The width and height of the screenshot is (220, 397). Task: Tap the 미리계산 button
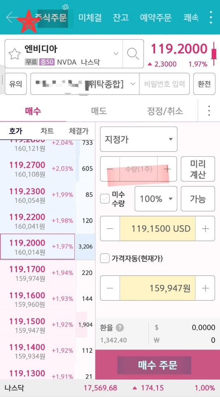[x=198, y=169]
